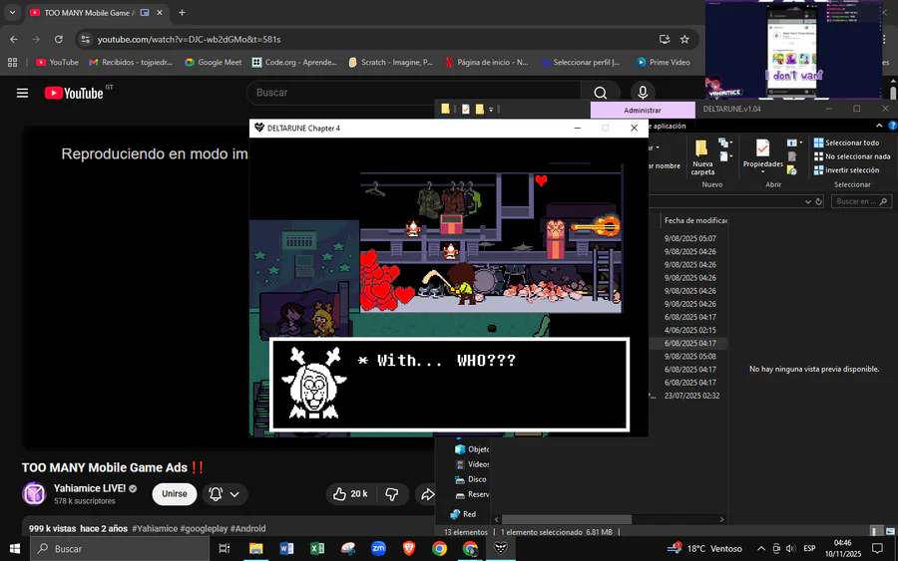Go back in the Chrome browser
The image size is (898, 561).
pos(14,40)
